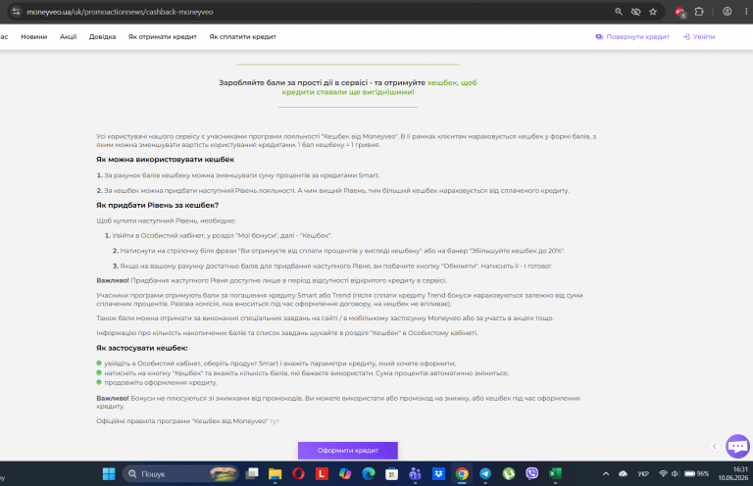
Task: Collapse the chat widget with left chevron
Action: (x=714, y=447)
